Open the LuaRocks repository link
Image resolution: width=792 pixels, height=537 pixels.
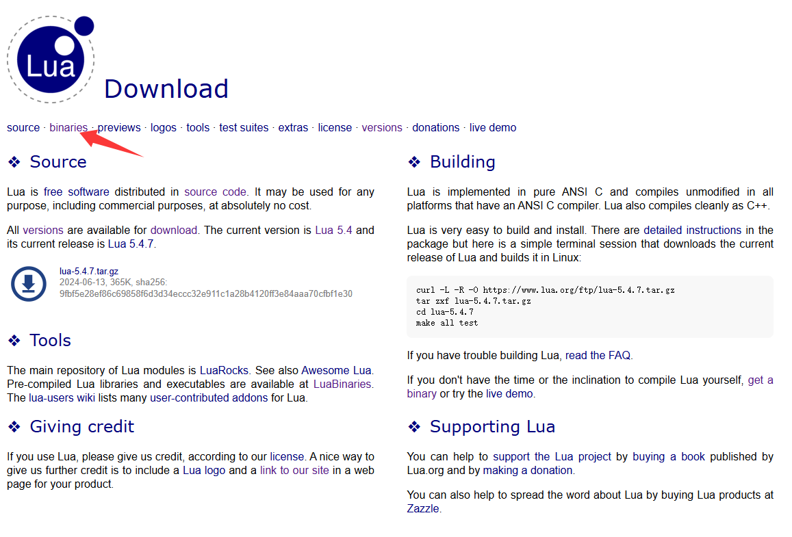tap(225, 371)
